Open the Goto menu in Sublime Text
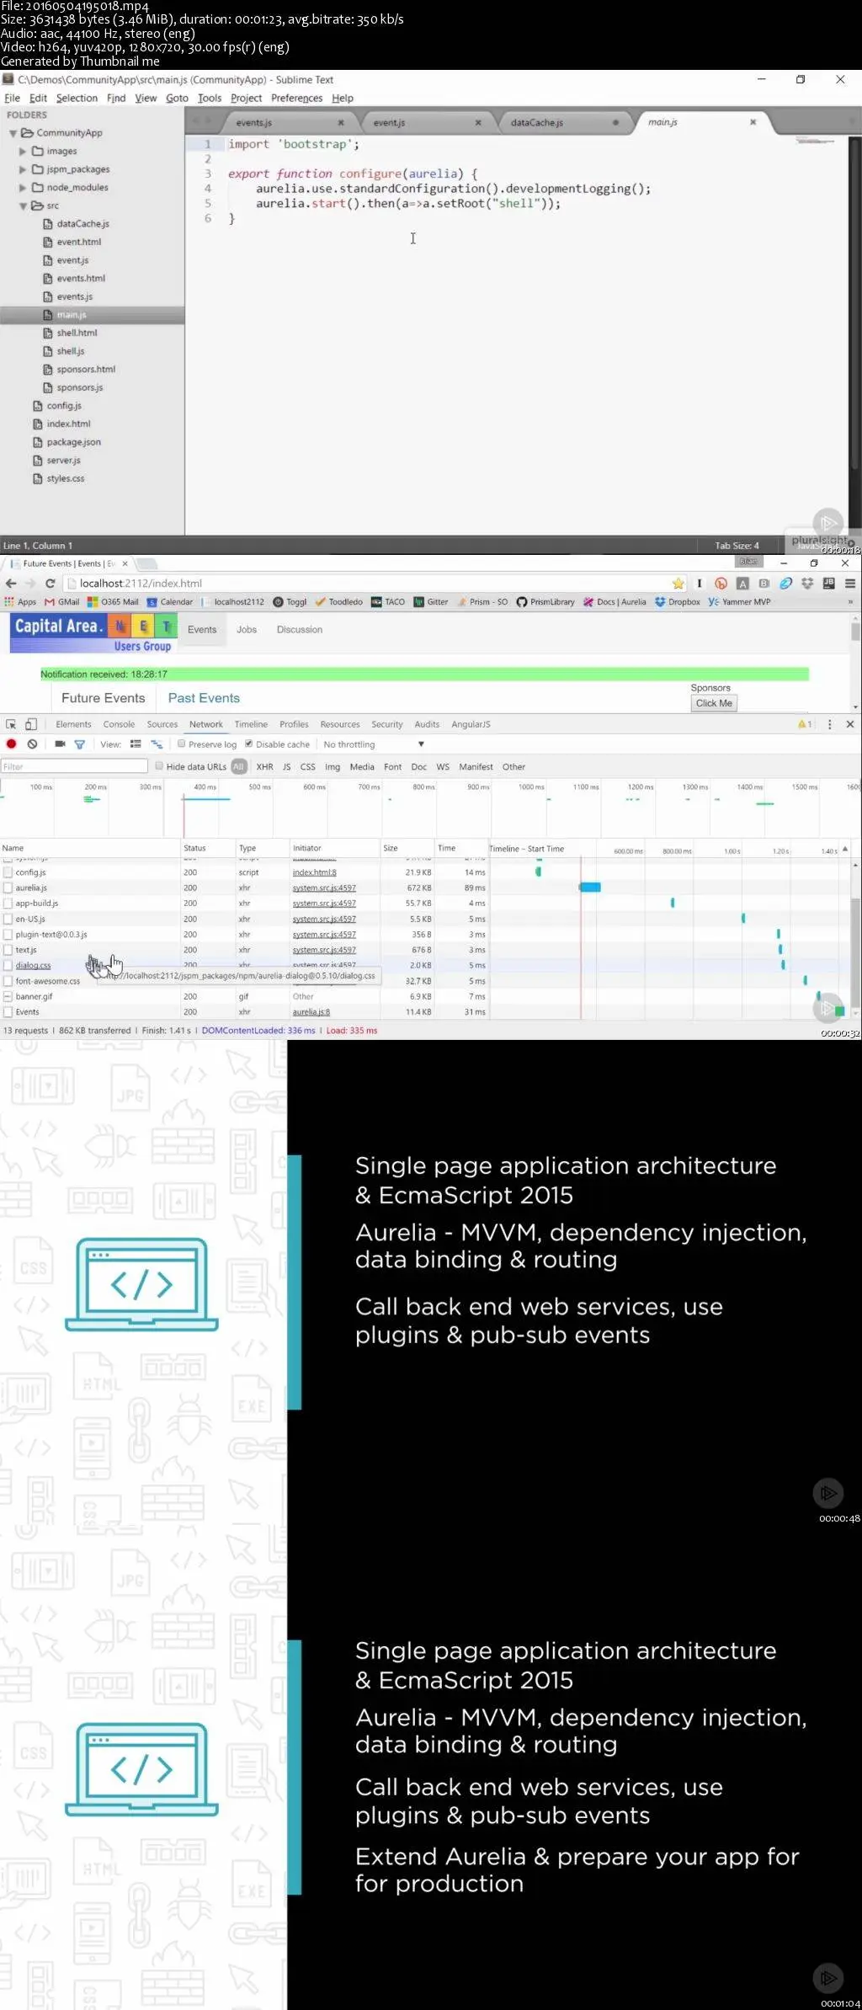The image size is (862, 2010). coord(177,99)
